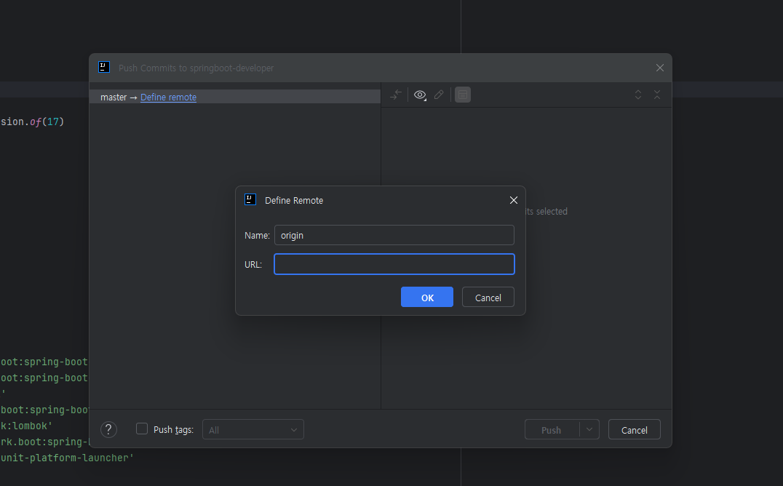Edit the remote Name field
The image size is (783, 486).
click(x=394, y=235)
